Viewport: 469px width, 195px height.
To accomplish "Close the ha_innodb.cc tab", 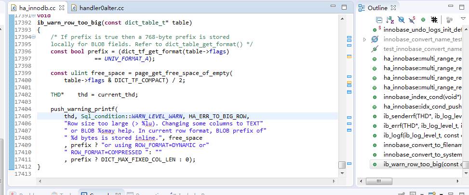I will [x=62, y=8].
